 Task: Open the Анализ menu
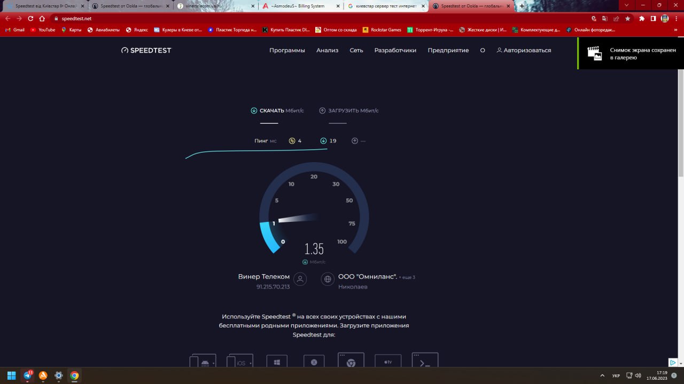click(328, 50)
